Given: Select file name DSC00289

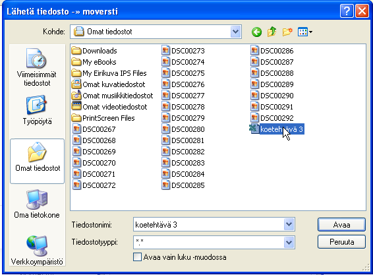Looking at the screenshot, I should pos(277,84).
